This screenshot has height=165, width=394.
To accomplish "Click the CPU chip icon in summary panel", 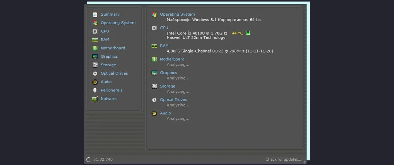I will click(154, 28).
